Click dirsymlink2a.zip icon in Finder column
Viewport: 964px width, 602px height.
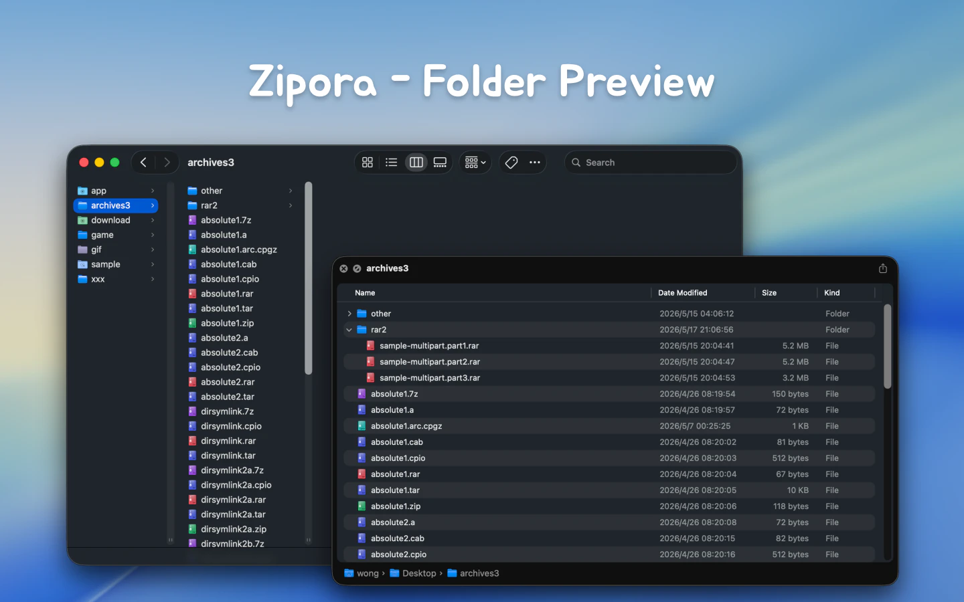click(x=192, y=529)
